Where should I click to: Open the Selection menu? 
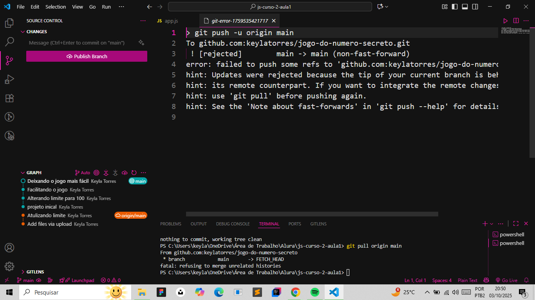click(x=56, y=7)
